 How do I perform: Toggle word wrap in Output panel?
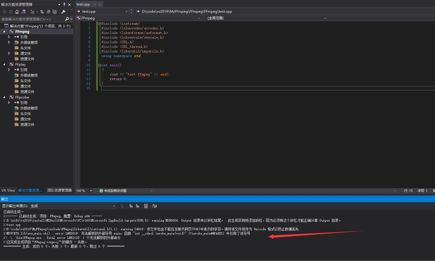pyautogui.click(x=155, y=206)
